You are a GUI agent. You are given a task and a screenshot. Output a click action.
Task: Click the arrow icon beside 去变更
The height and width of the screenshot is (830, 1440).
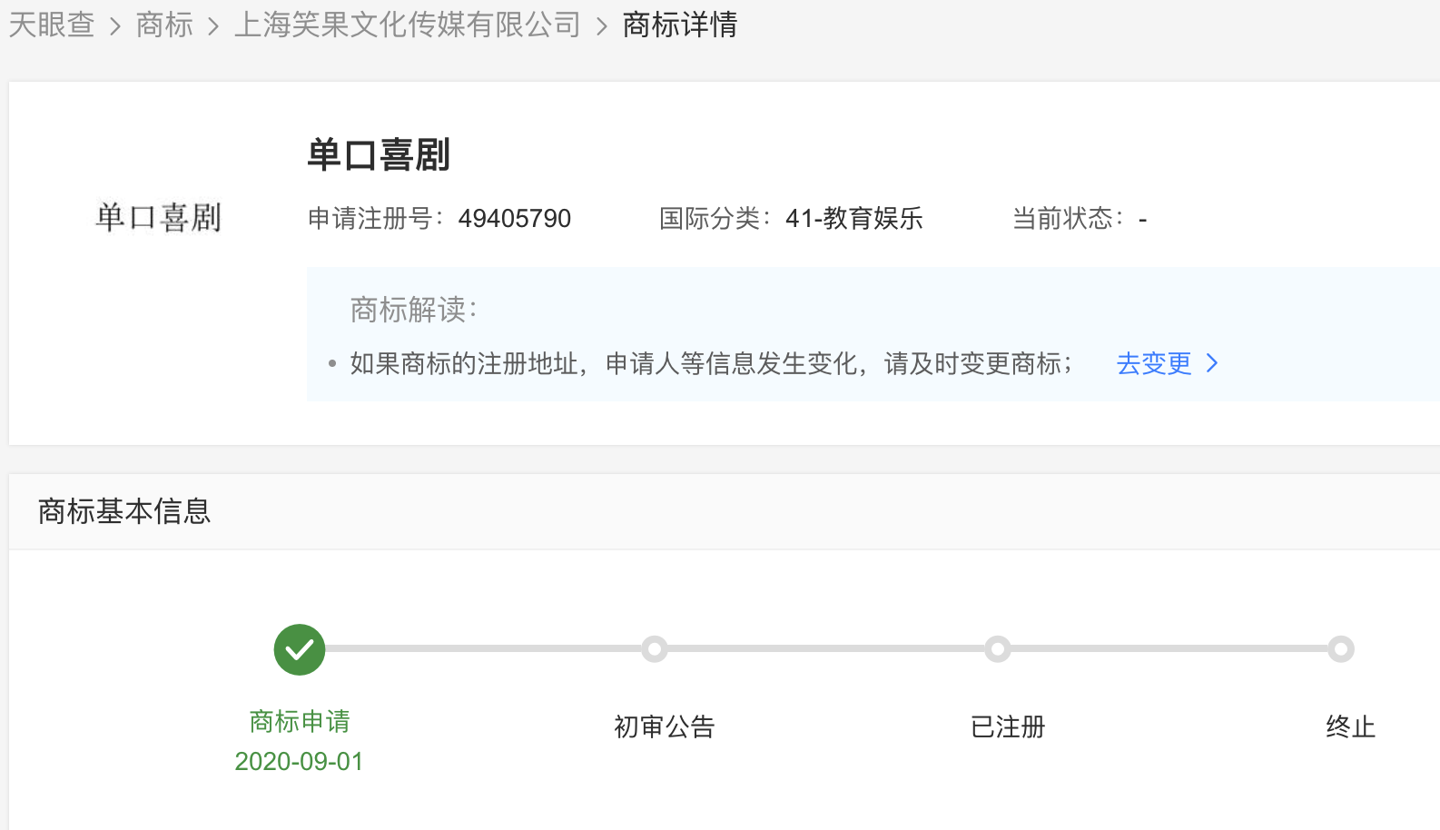coord(1212,363)
